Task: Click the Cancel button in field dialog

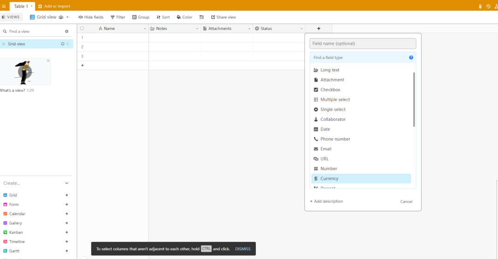Action: point(406,201)
